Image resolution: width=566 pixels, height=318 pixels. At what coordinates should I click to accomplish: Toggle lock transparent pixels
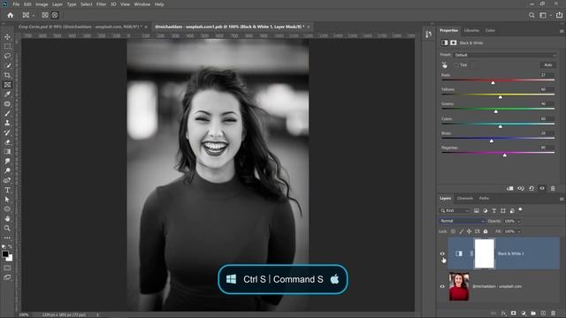453,231
